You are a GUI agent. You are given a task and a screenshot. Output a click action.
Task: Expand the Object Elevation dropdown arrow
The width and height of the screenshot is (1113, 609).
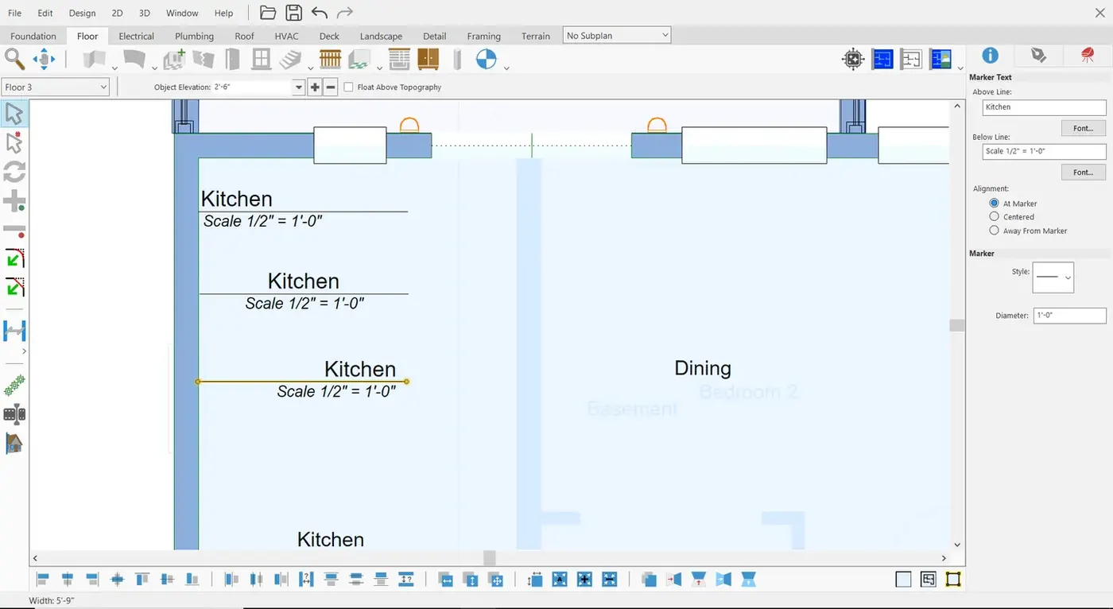pyautogui.click(x=299, y=87)
